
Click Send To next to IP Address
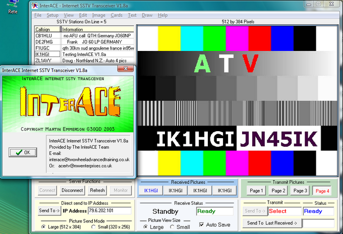click(49, 211)
